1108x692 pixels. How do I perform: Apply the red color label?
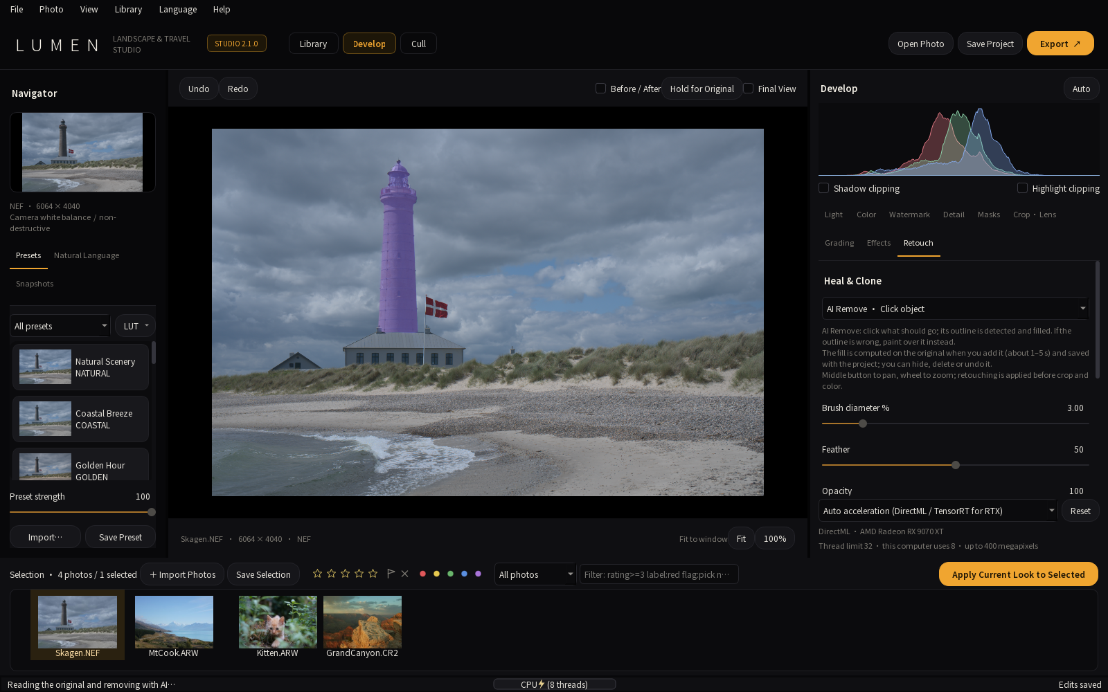[422, 574]
